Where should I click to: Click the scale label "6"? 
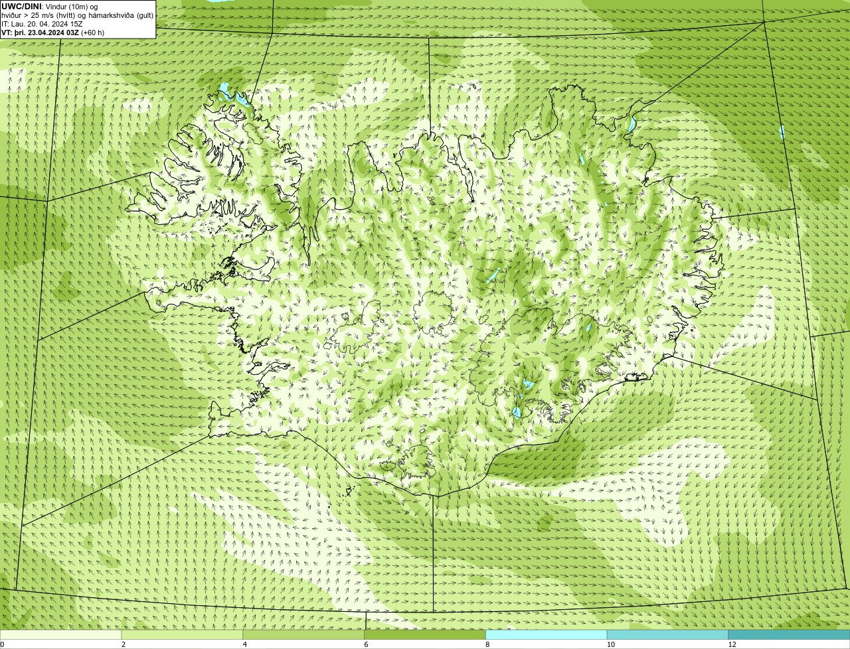[x=366, y=644]
